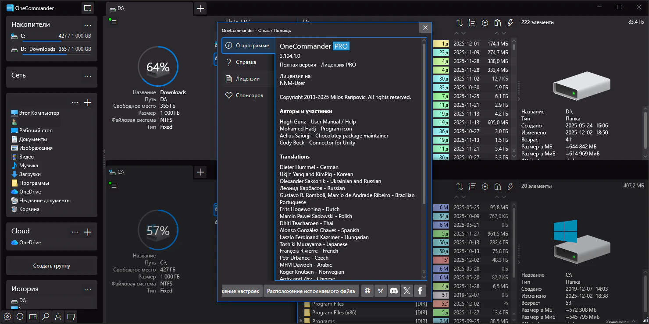This screenshot has height=324, width=649.
Task: Click the globe website icon in the dialog
Action: coord(367,291)
